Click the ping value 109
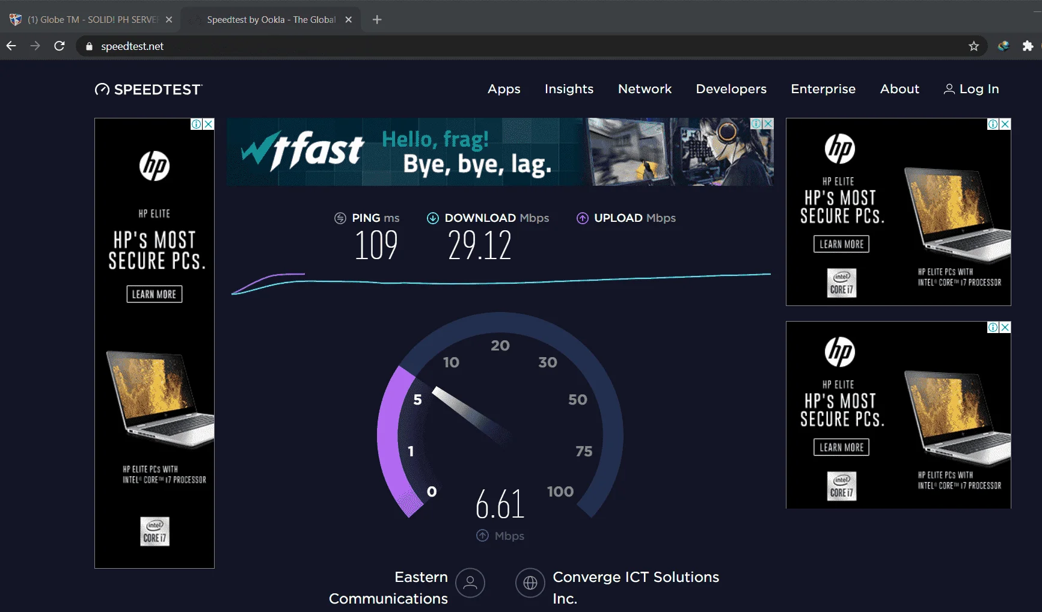Viewport: 1042px width, 612px height. [x=376, y=245]
